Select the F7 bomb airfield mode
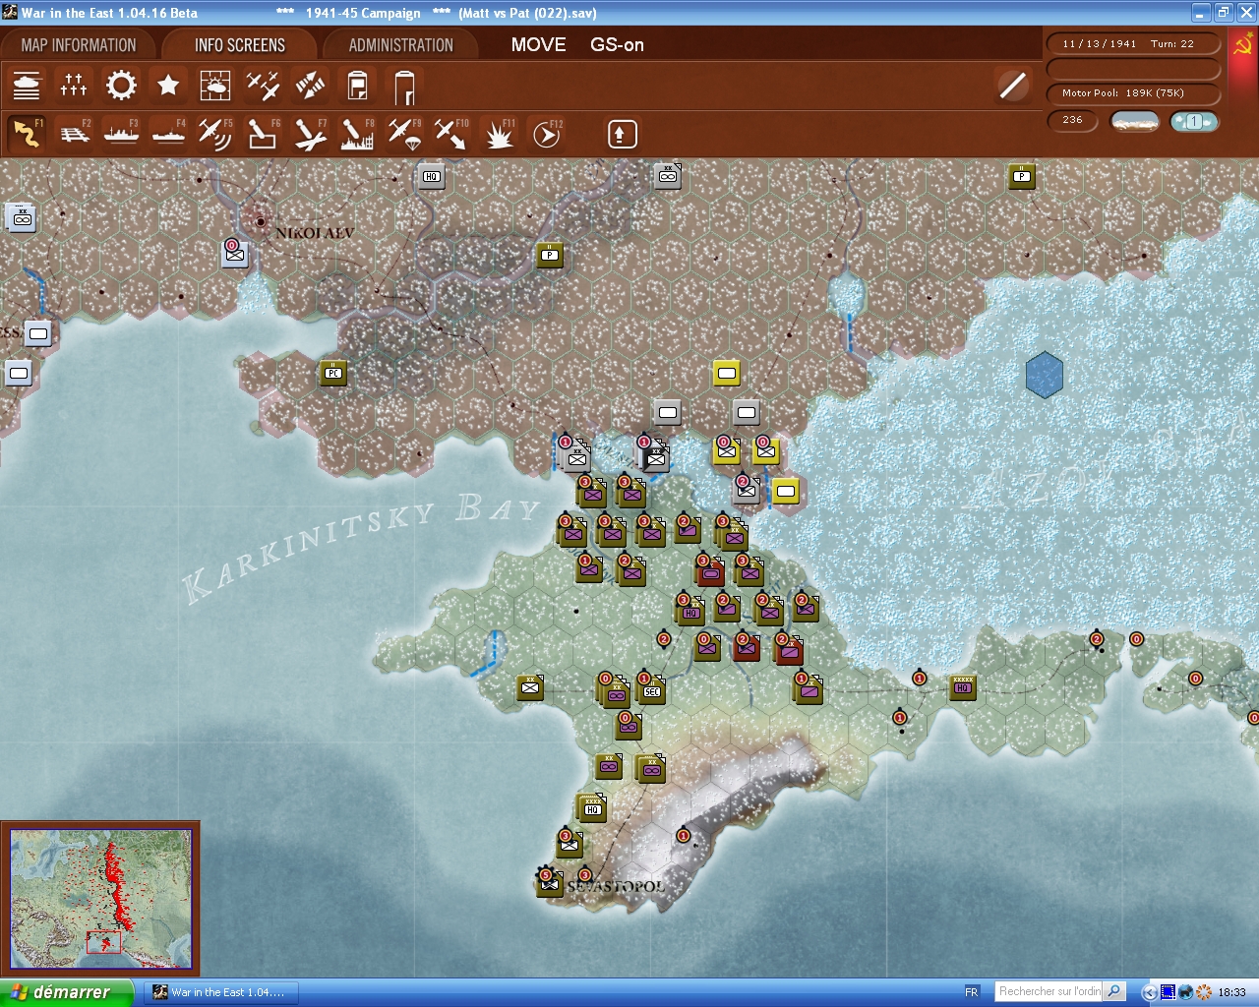The image size is (1259, 1007). [x=310, y=134]
